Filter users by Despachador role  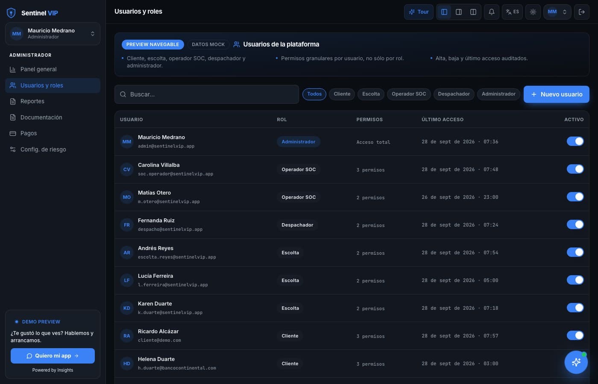[454, 94]
